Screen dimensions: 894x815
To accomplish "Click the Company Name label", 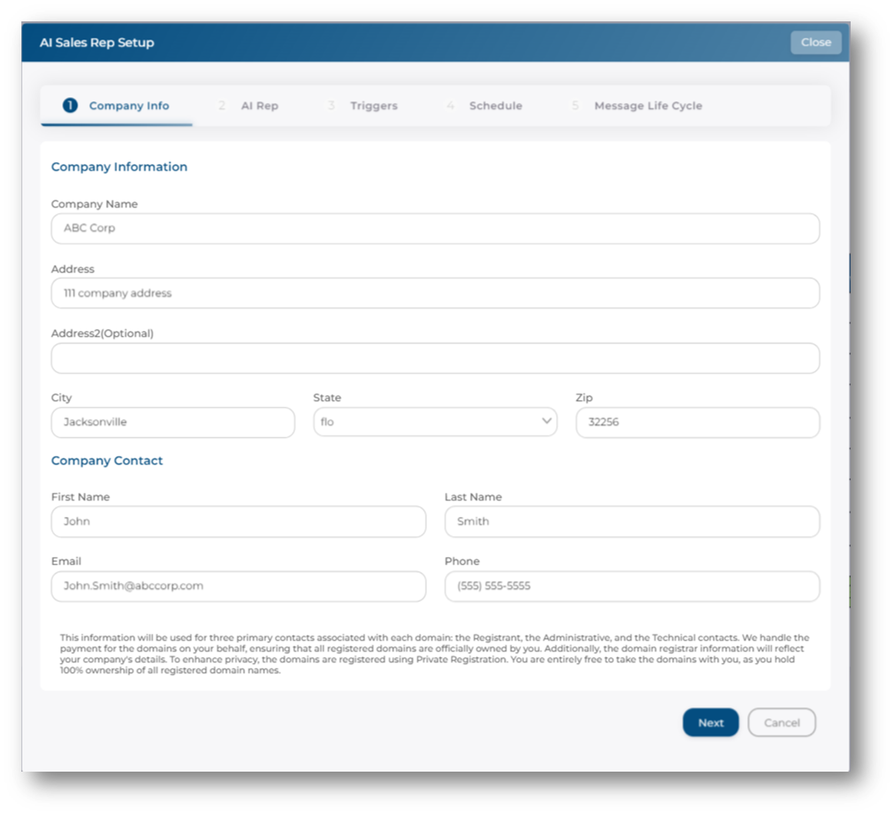I will coord(94,204).
